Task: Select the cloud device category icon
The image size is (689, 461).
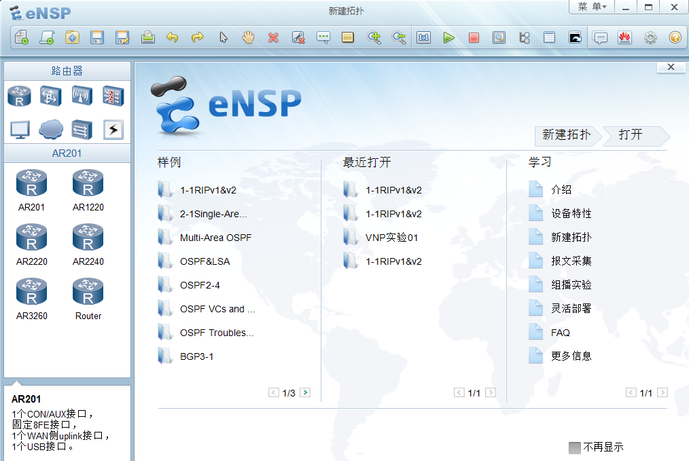Action: coord(51,130)
